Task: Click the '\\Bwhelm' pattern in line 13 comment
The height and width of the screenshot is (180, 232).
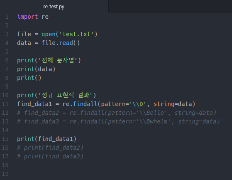Action: [x=153, y=121]
